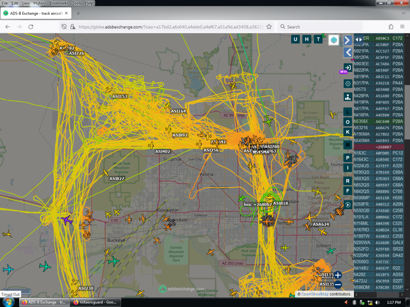
Task: Open the History menu
Action: tap(40, 3)
